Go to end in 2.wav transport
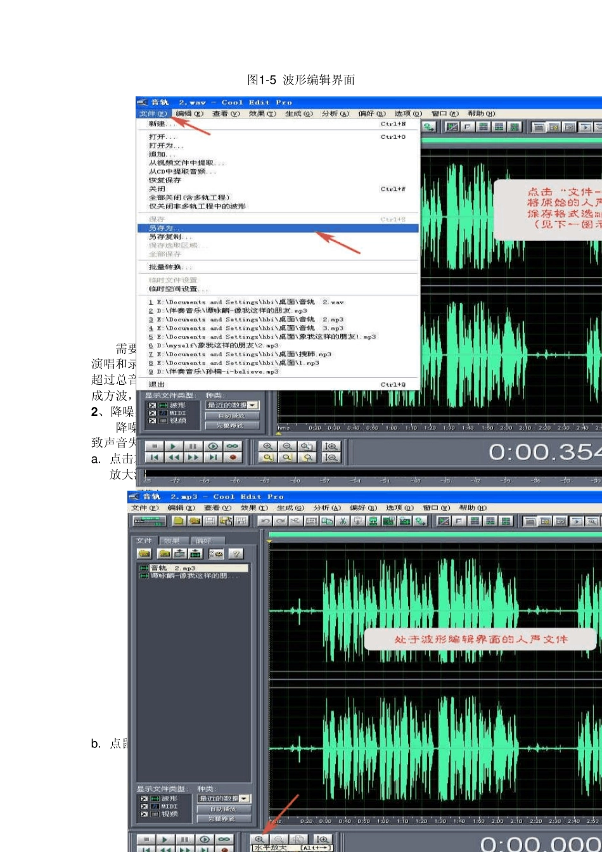602x852 pixels. (x=213, y=457)
